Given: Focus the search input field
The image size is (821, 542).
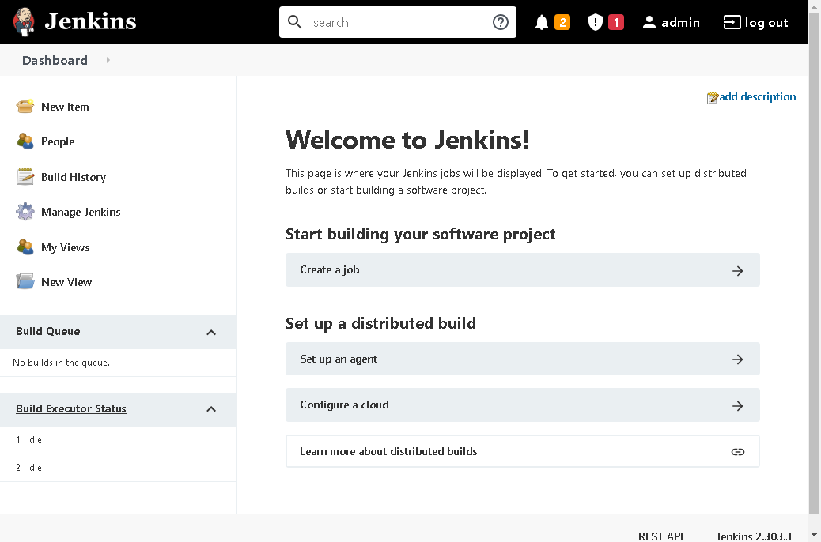Looking at the screenshot, I should (x=398, y=22).
